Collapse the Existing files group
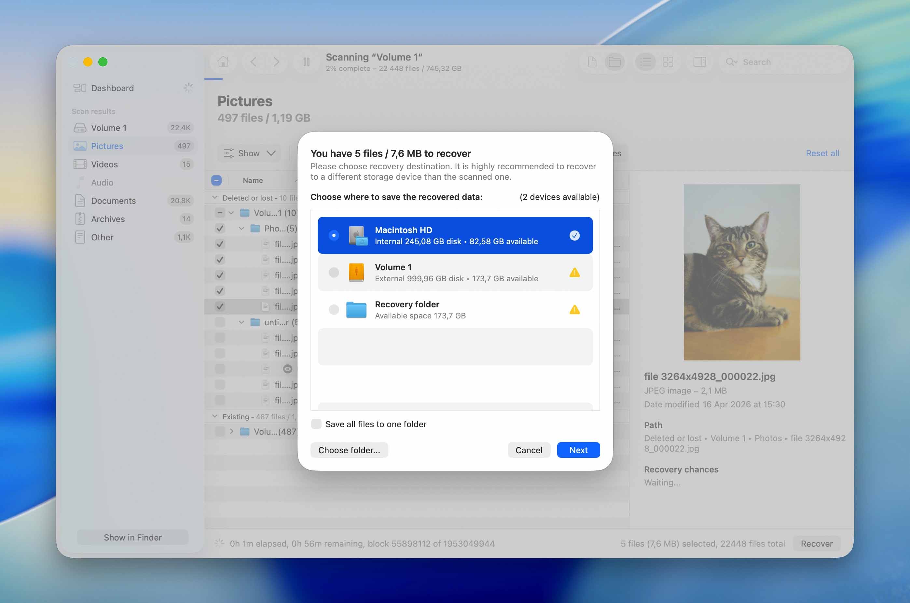 click(x=215, y=416)
